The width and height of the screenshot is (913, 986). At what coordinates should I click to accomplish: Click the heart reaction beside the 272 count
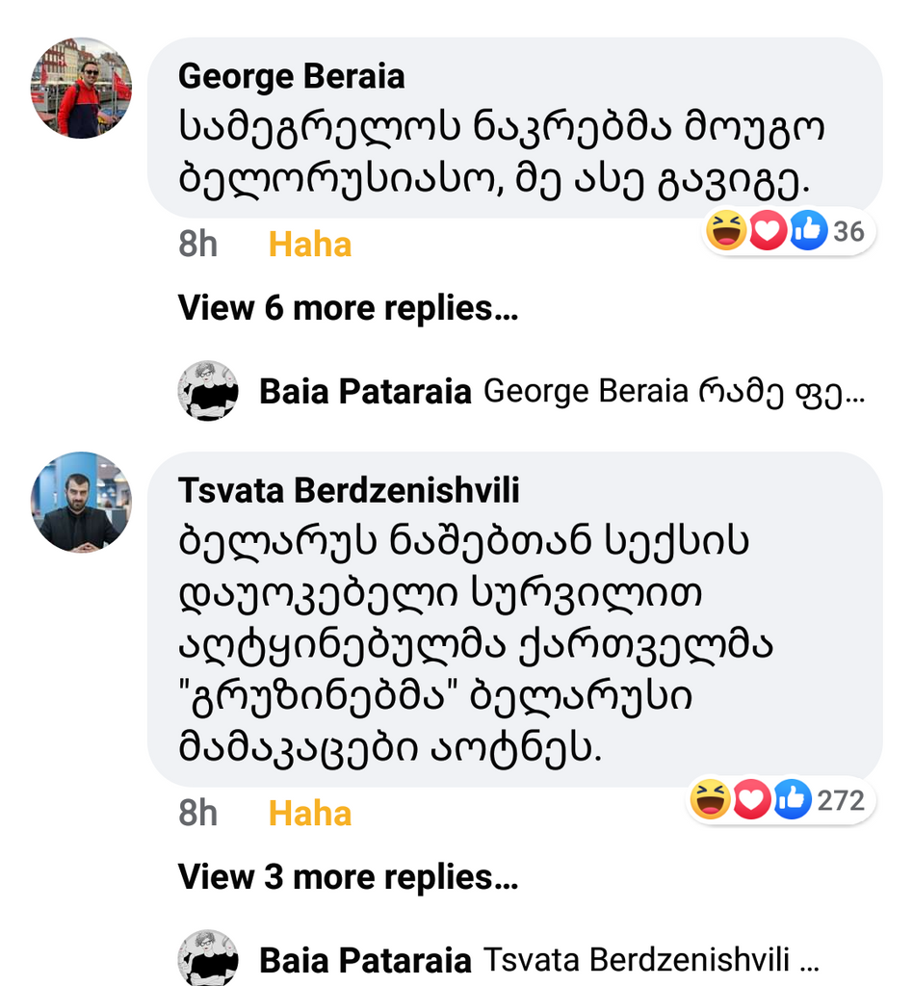point(752,800)
